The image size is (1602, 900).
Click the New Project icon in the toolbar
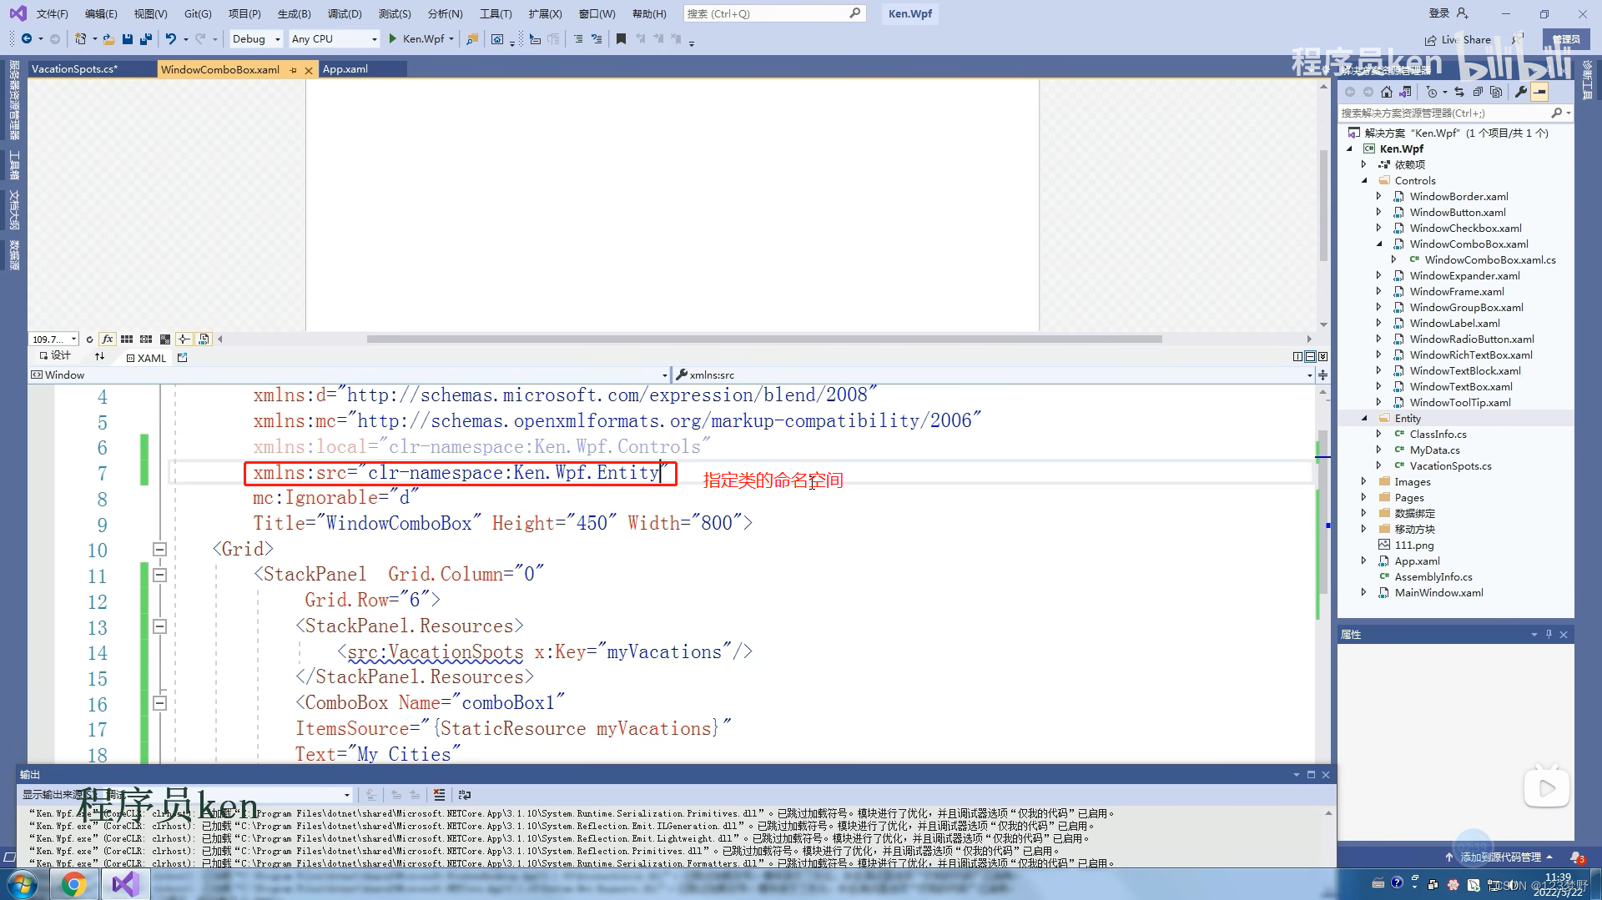click(80, 39)
